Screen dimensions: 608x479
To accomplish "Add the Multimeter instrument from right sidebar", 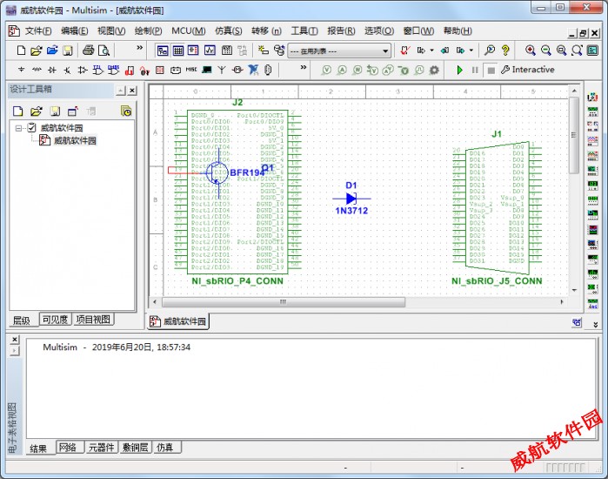I will [592, 97].
